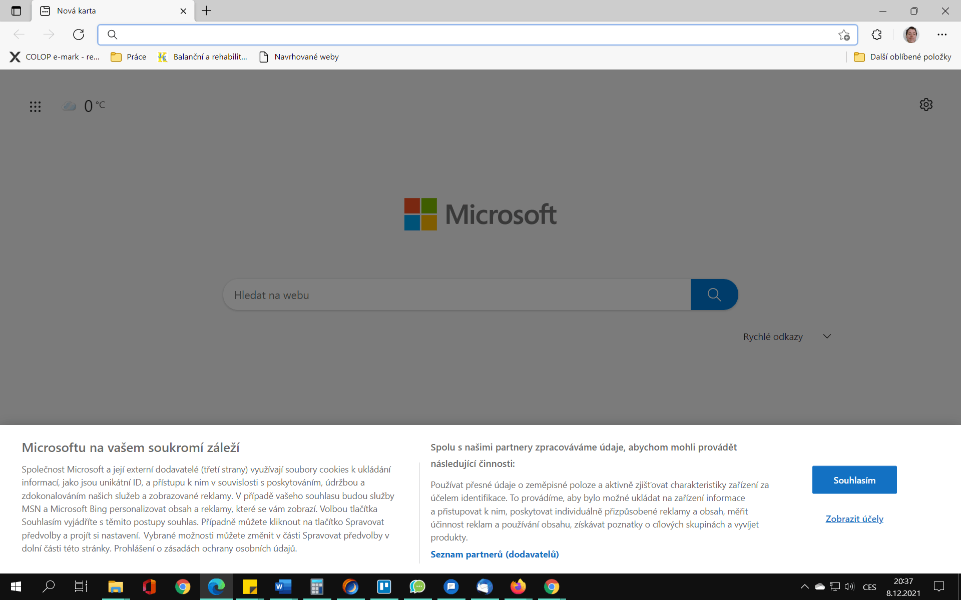961x600 pixels.
Task: Click the page reload button
Action: (x=79, y=34)
